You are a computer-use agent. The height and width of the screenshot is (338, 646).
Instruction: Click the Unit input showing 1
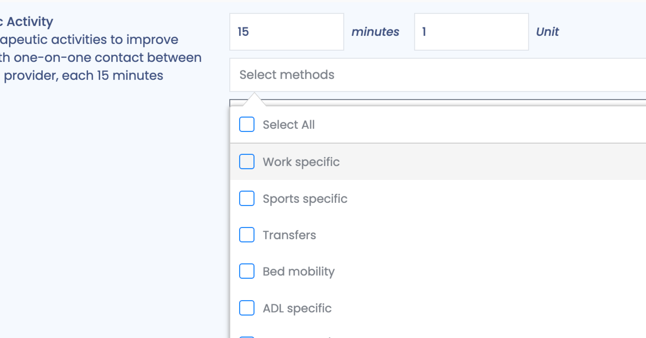471,32
